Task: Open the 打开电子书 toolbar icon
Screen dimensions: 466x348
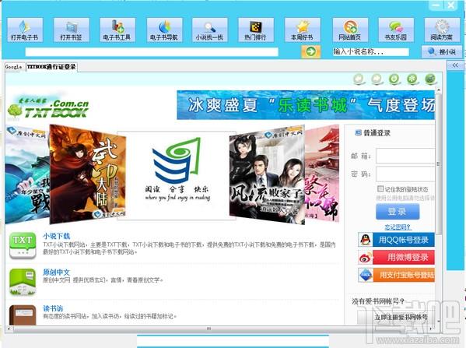Action: pyautogui.click(x=25, y=30)
